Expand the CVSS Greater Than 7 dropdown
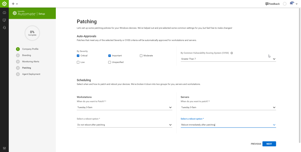This screenshot has height=152, width=301. [x=228, y=59]
